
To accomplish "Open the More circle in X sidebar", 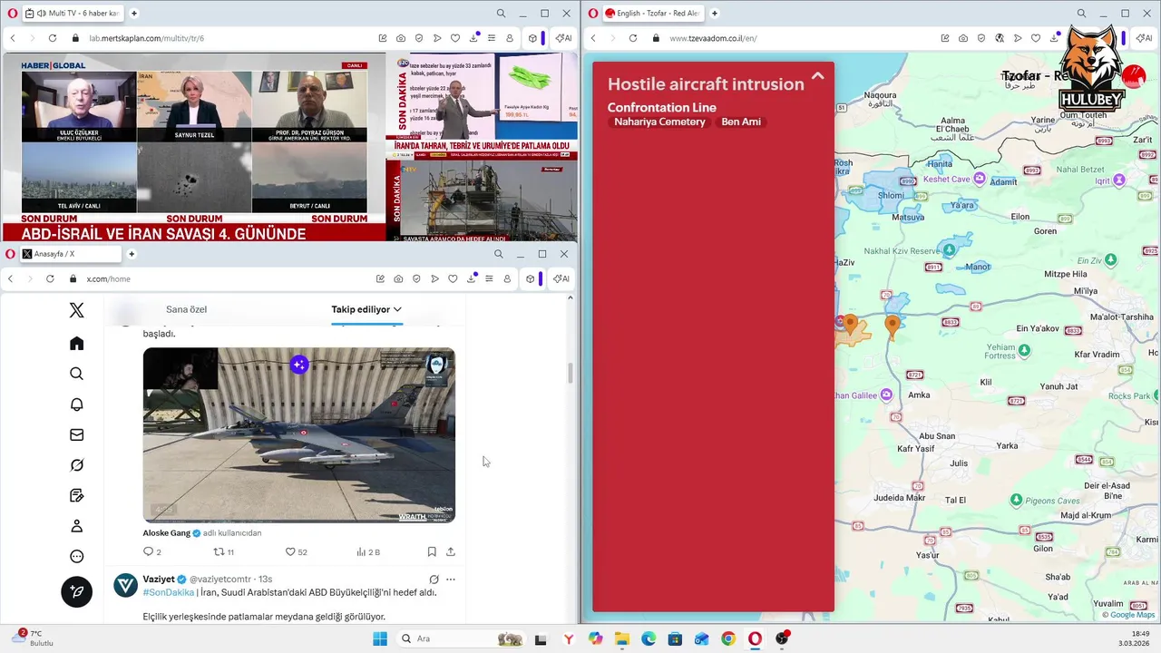I will pos(76,557).
